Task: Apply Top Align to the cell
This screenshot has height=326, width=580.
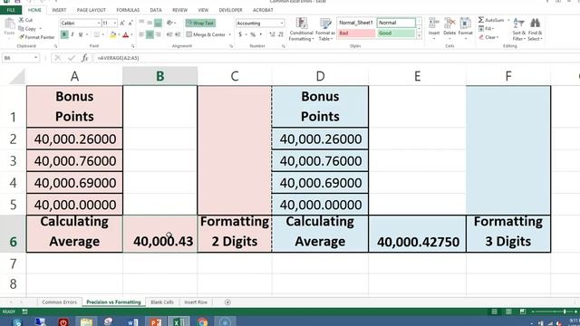Action: coord(141,23)
